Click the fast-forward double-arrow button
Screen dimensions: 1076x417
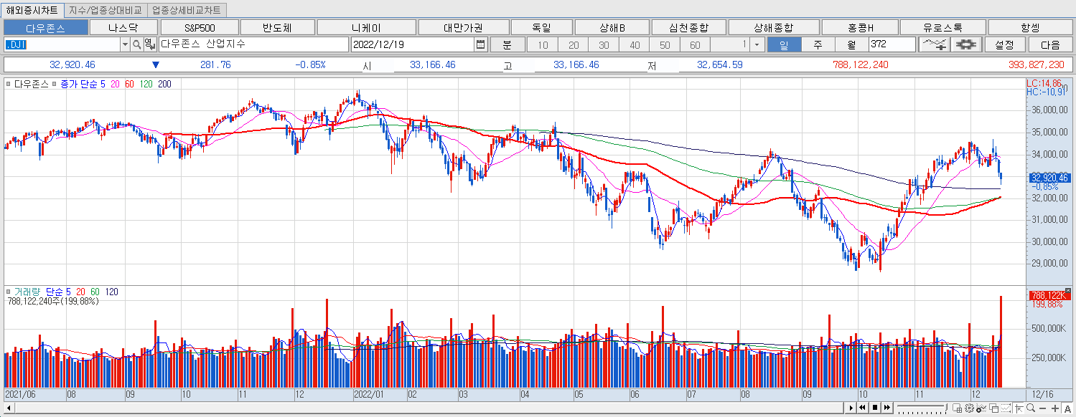pos(887,408)
